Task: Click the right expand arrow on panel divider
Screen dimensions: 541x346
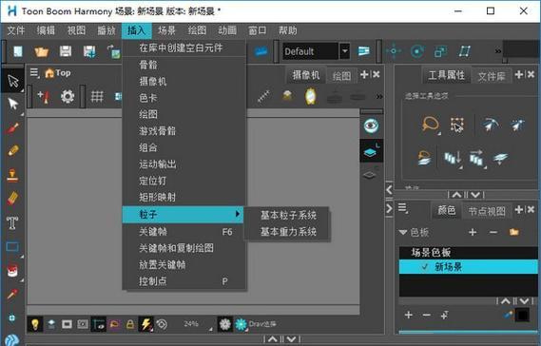Action: pyautogui.click(x=390, y=209)
